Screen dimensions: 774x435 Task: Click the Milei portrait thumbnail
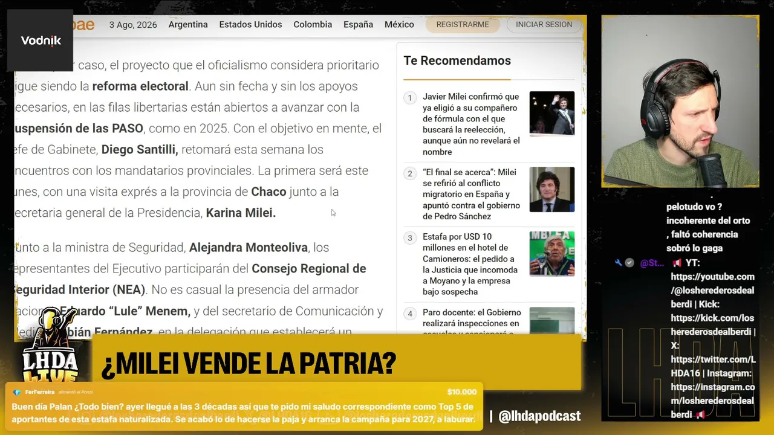(x=552, y=190)
